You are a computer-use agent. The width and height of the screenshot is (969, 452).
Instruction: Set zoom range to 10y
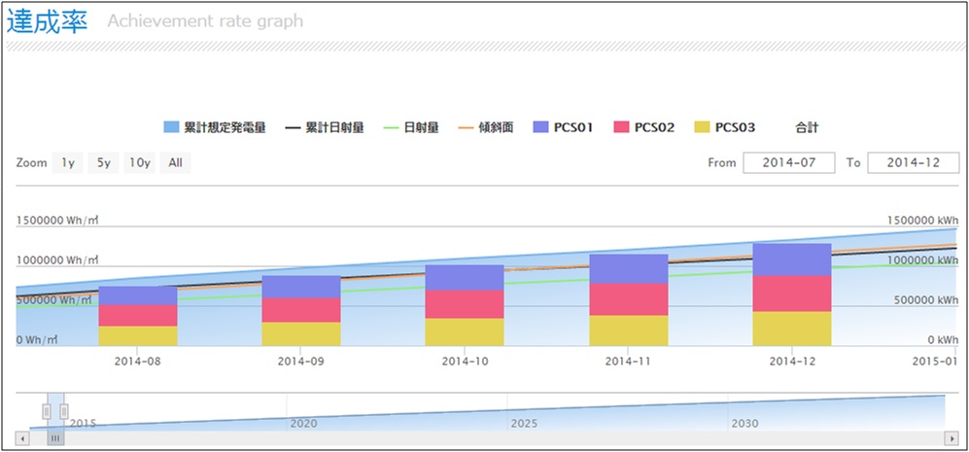point(139,163)
